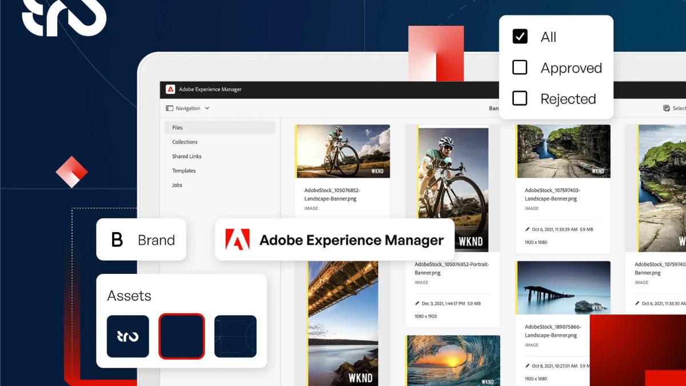Click the date Dec 3, 2021, 1:44:17 PM

443,303
